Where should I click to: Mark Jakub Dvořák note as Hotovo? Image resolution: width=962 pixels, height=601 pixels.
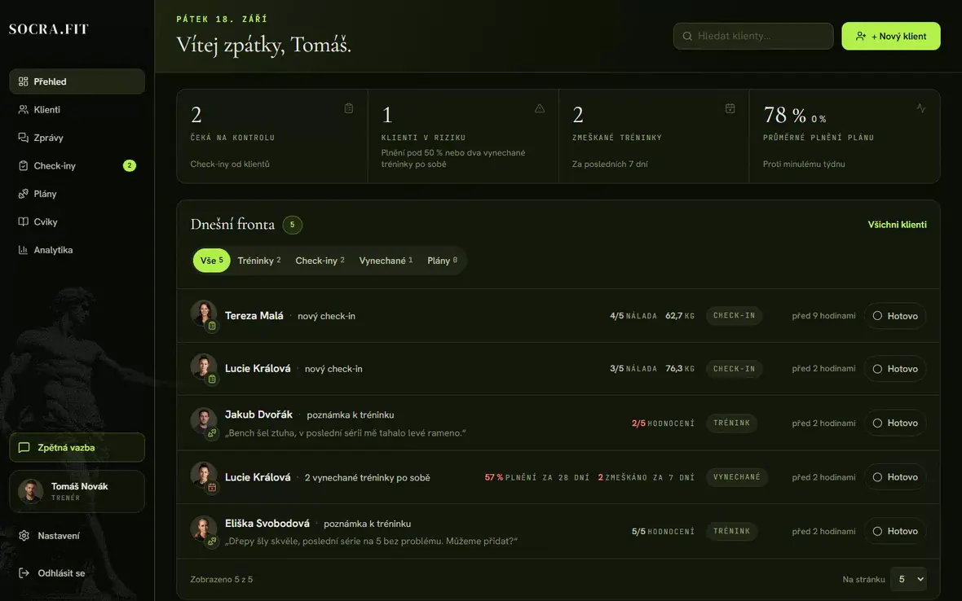(894, 423)
